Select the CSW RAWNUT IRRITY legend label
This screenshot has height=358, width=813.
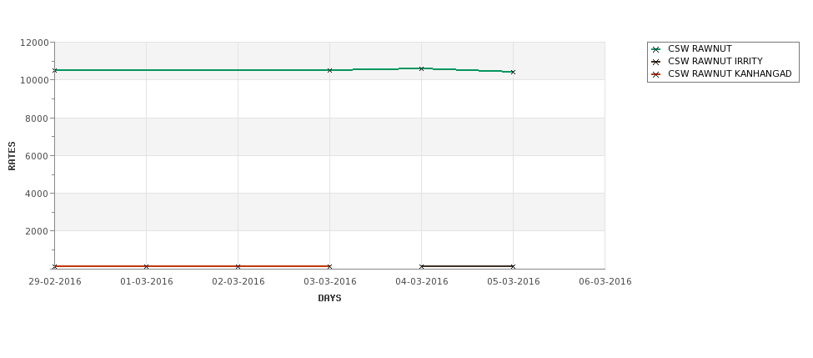[715, 61]
